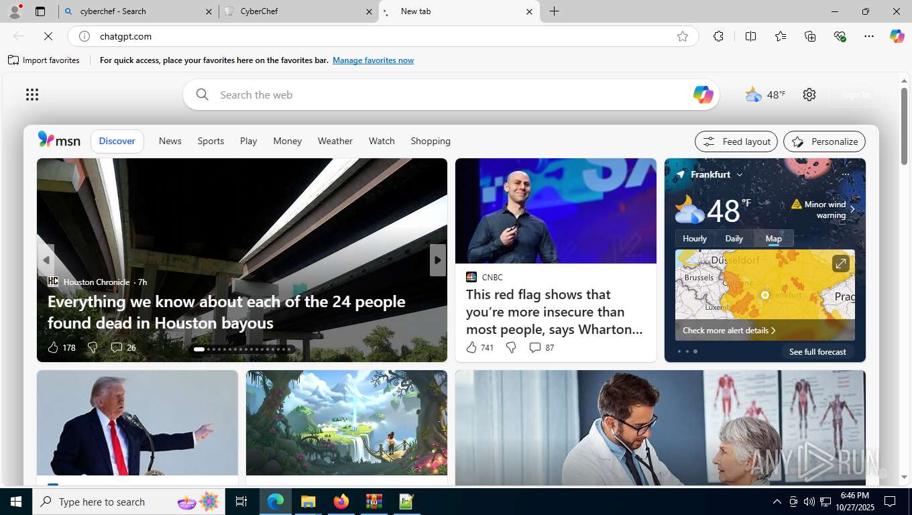Launch Firefox from taskbar
The width and height of the screenshot is (912, 515).
click(341, 502)
